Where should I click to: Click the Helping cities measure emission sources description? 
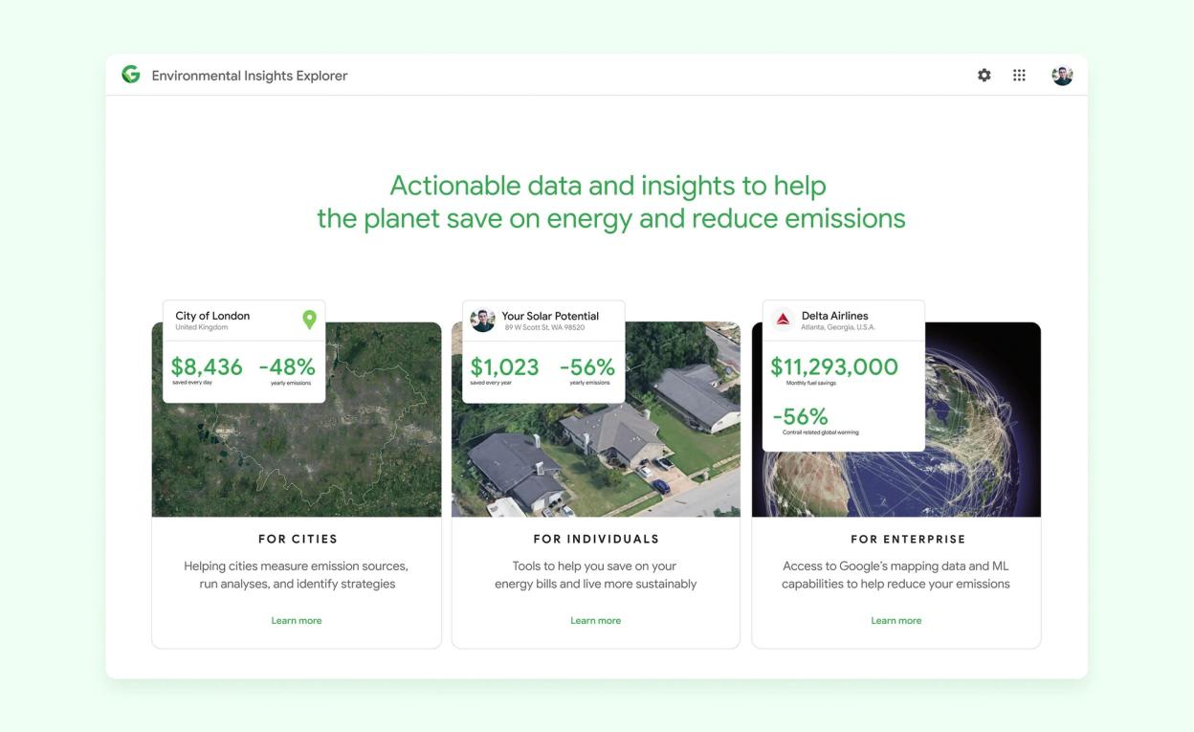click(x=297, y=575)
